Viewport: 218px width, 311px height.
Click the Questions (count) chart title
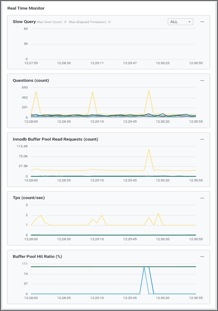[31, 81]
